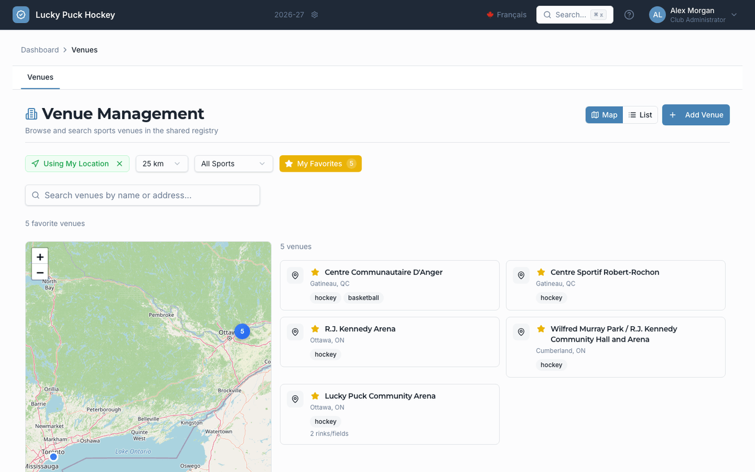
Task: Toggle the My Favorites filter
Action: pos(320,163)
